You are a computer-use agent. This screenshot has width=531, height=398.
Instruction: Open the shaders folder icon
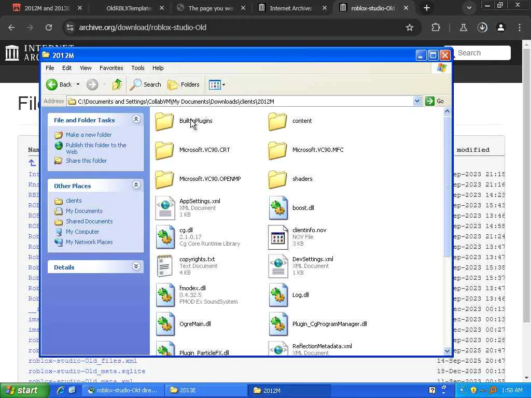(x=277, y=179)
